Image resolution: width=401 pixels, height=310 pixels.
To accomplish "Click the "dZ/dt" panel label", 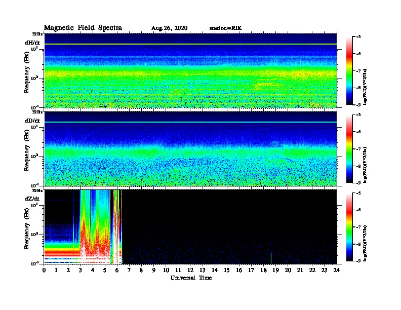I will (32, 199).
